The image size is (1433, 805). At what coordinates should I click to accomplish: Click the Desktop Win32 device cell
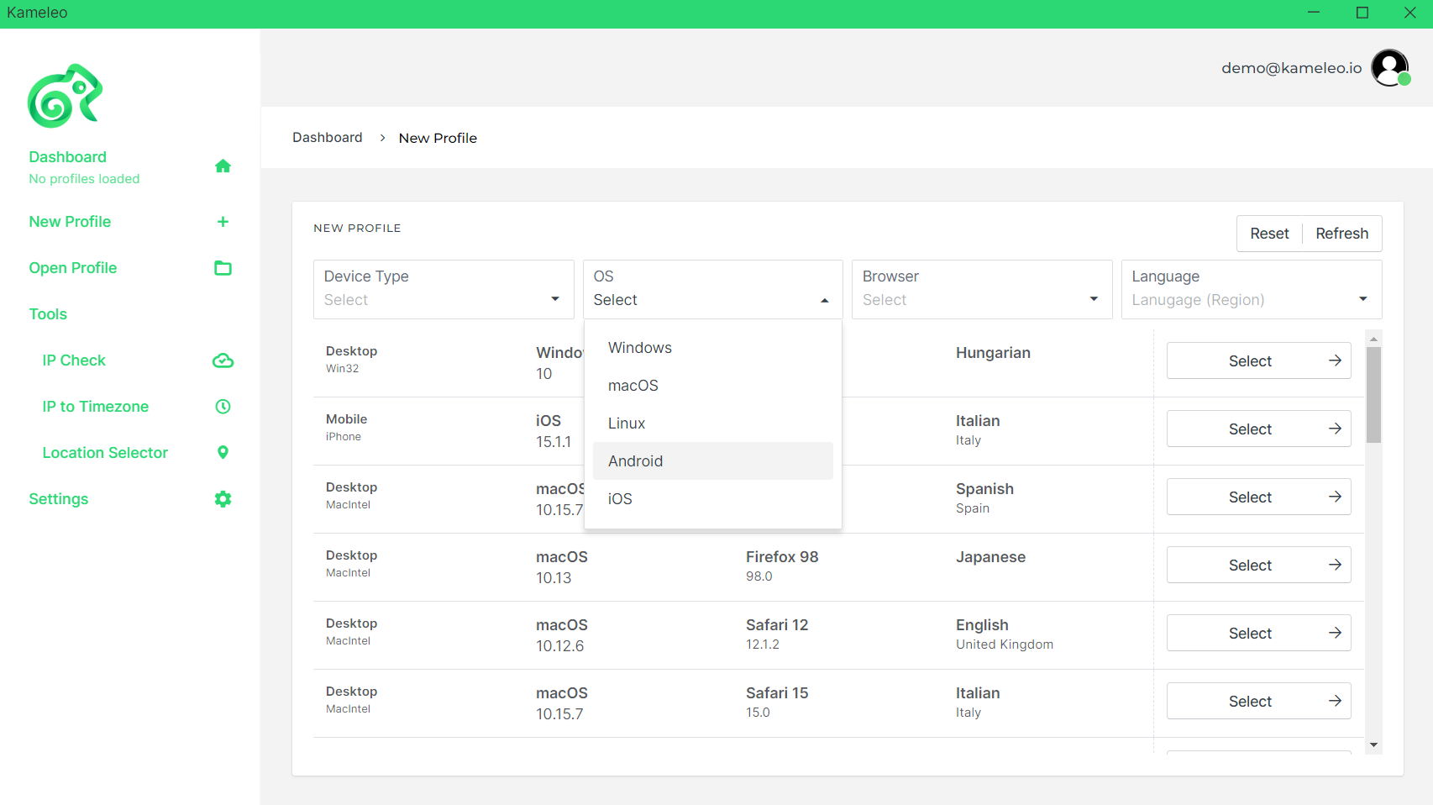[x=351, y=359]
